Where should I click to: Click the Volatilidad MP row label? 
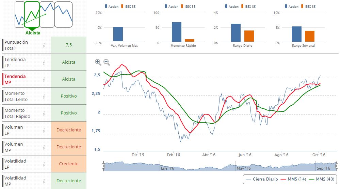point(15,181)
